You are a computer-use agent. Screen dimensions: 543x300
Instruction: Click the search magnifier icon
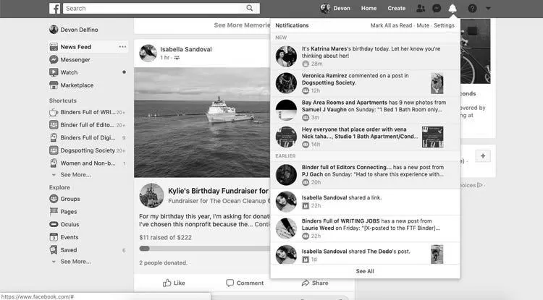[249, 8]
